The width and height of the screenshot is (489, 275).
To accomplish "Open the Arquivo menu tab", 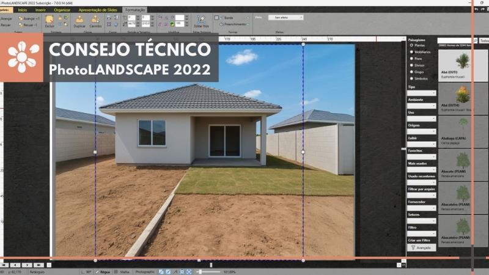I will coord(6,10).
